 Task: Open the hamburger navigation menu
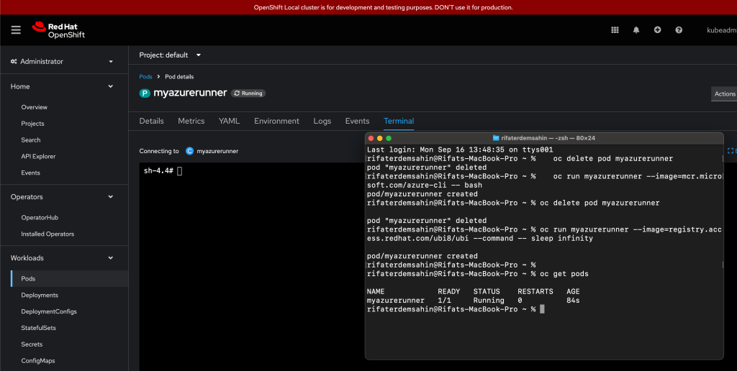pyautogui.click(x=16, y=30)
